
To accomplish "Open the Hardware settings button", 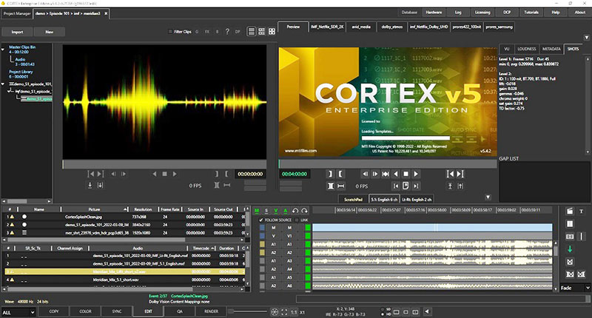I will pos(434,13).
